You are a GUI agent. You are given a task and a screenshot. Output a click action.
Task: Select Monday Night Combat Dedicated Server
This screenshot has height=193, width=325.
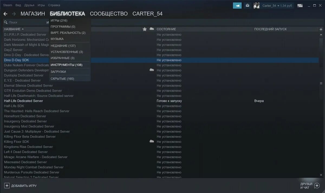[x=34, y=167]
